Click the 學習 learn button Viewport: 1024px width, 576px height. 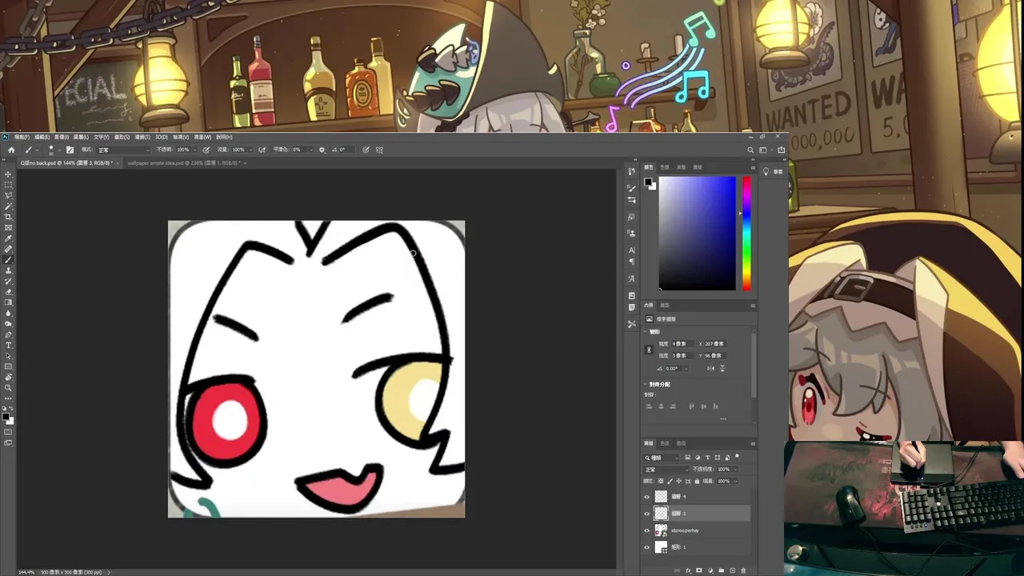[773, 171]
